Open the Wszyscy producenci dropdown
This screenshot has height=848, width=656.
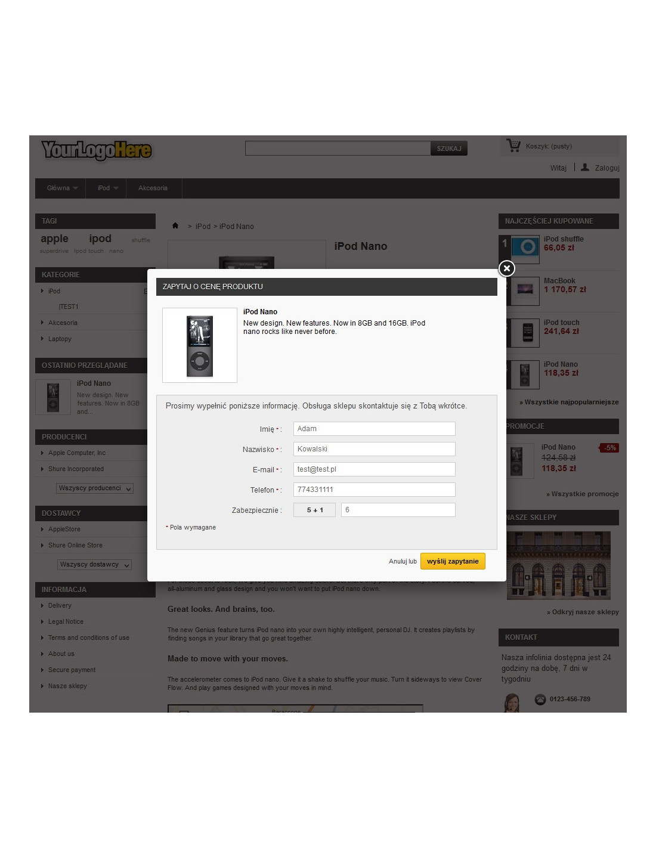[95, 488]
